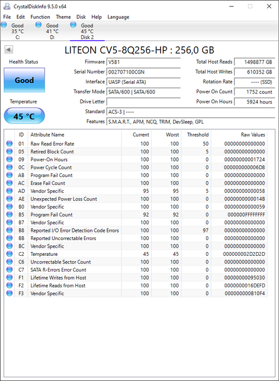Click status orb of attribute ID F3
The width and height of the screenshot is (279, 381).
pyautogui.click(x=9, y=293)
